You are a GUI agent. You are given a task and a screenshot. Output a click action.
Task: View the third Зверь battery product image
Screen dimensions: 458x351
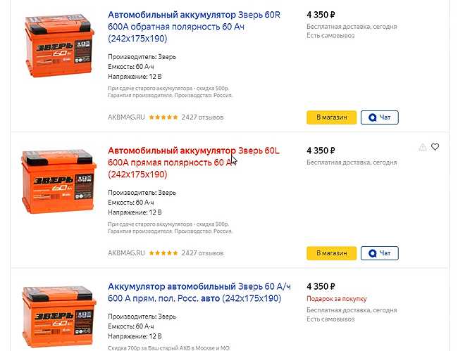pyautogui.click(x=58, y=317)
